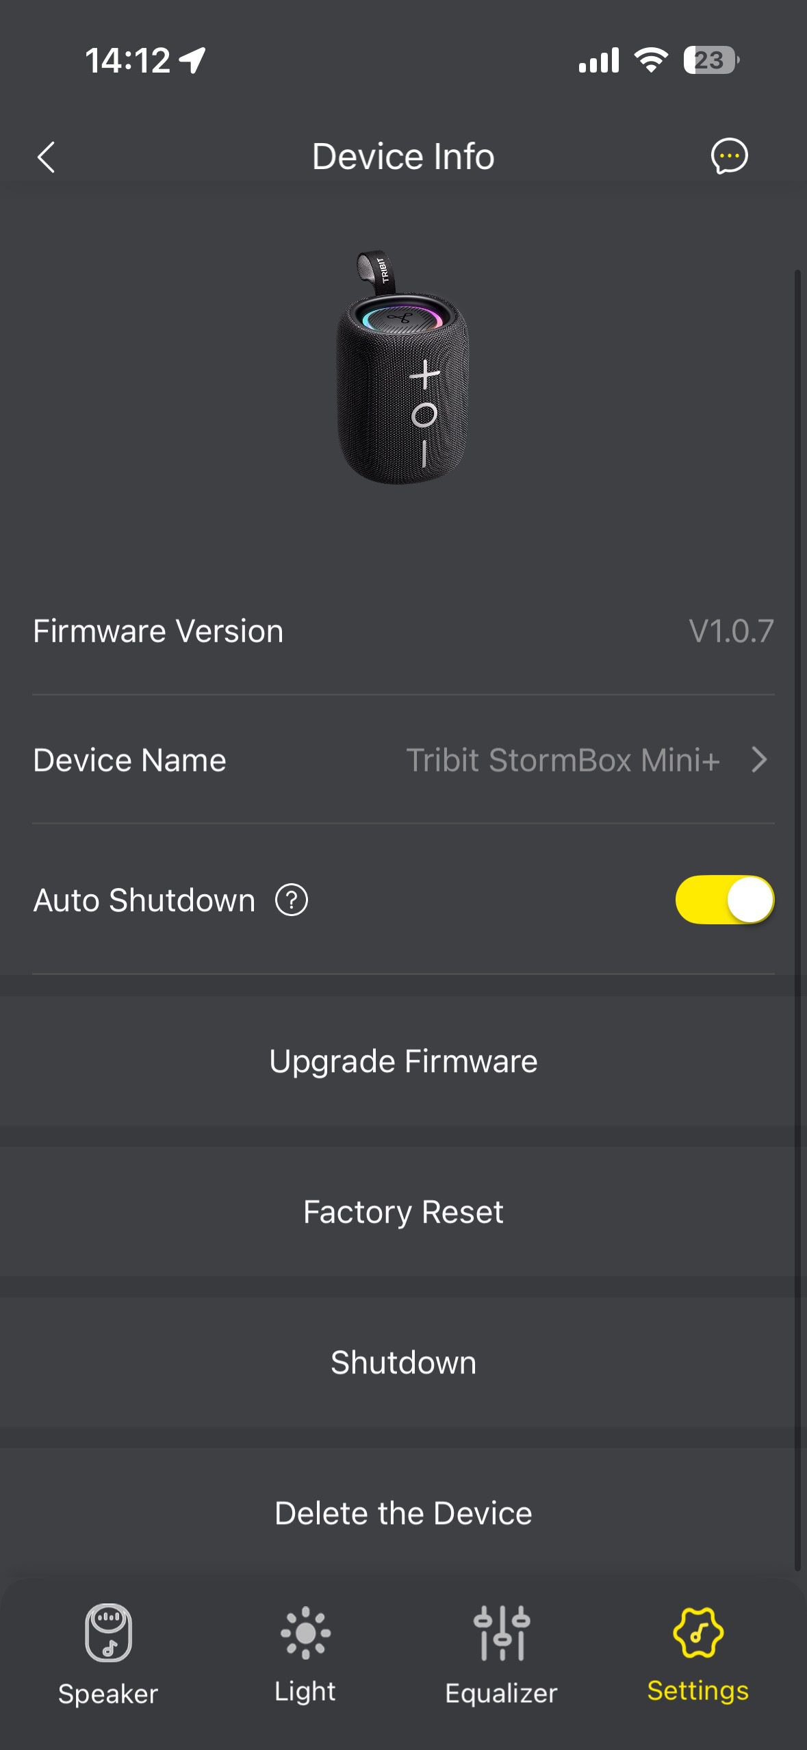Tap the Shutdown button
This screenshot has width=807, height=1750.
point(403,1362)
